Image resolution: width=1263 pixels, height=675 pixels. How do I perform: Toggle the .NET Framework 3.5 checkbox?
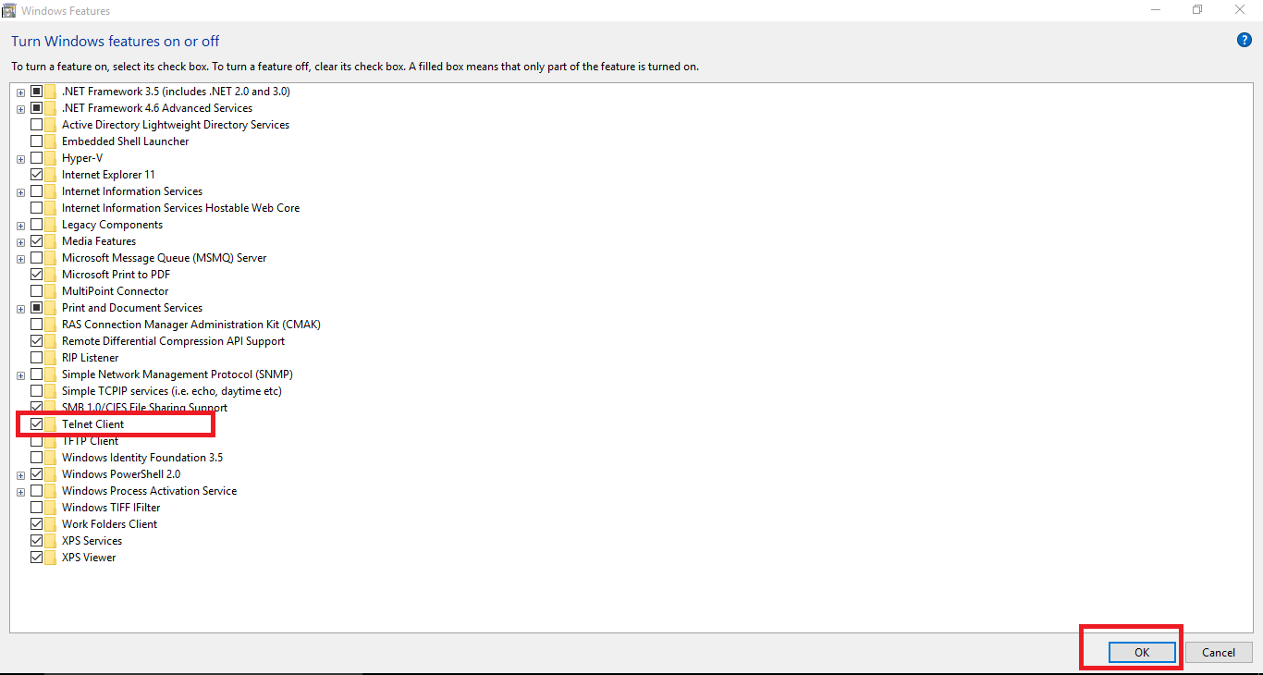coord(37,92)
